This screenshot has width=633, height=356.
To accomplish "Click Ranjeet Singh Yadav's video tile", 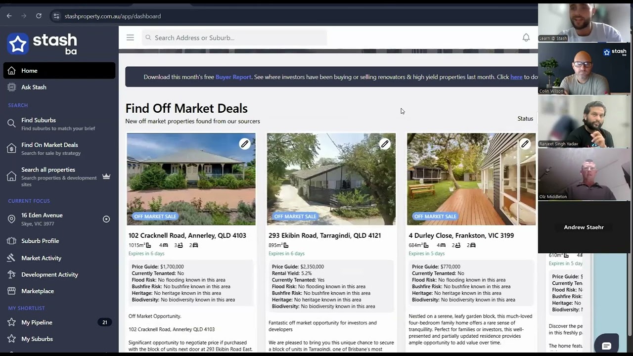I will point(584,121).
